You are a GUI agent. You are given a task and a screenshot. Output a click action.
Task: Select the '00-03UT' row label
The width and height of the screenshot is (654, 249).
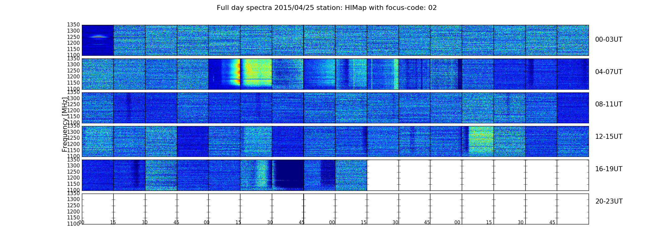(609, 40)
